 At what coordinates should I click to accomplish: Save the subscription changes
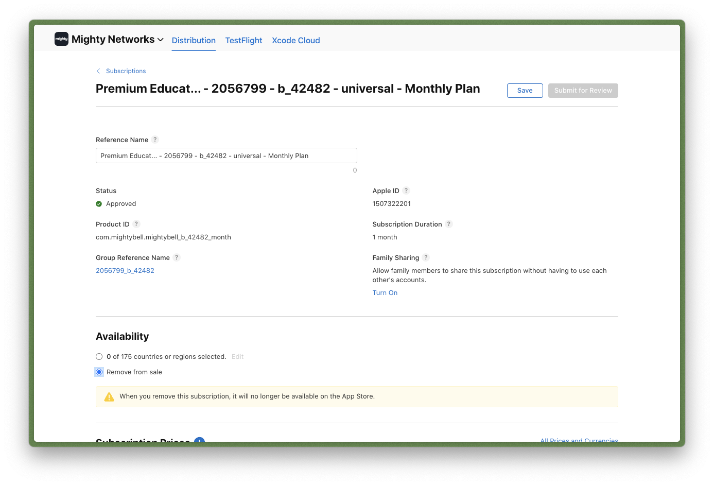coord(525,90)
